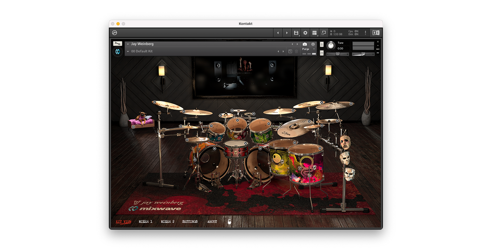Image resolution: width=502 pixels, height=251 pixels.
Task: Switch to the Settings tab
Action: 190,222
